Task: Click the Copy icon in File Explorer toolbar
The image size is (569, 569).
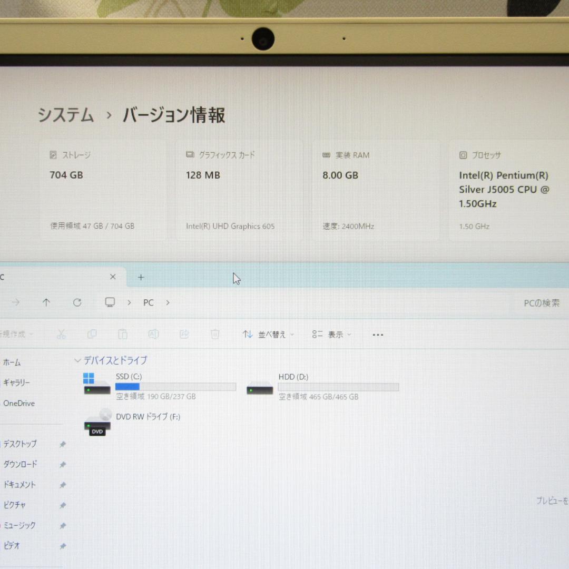Action: click(92, 334)
